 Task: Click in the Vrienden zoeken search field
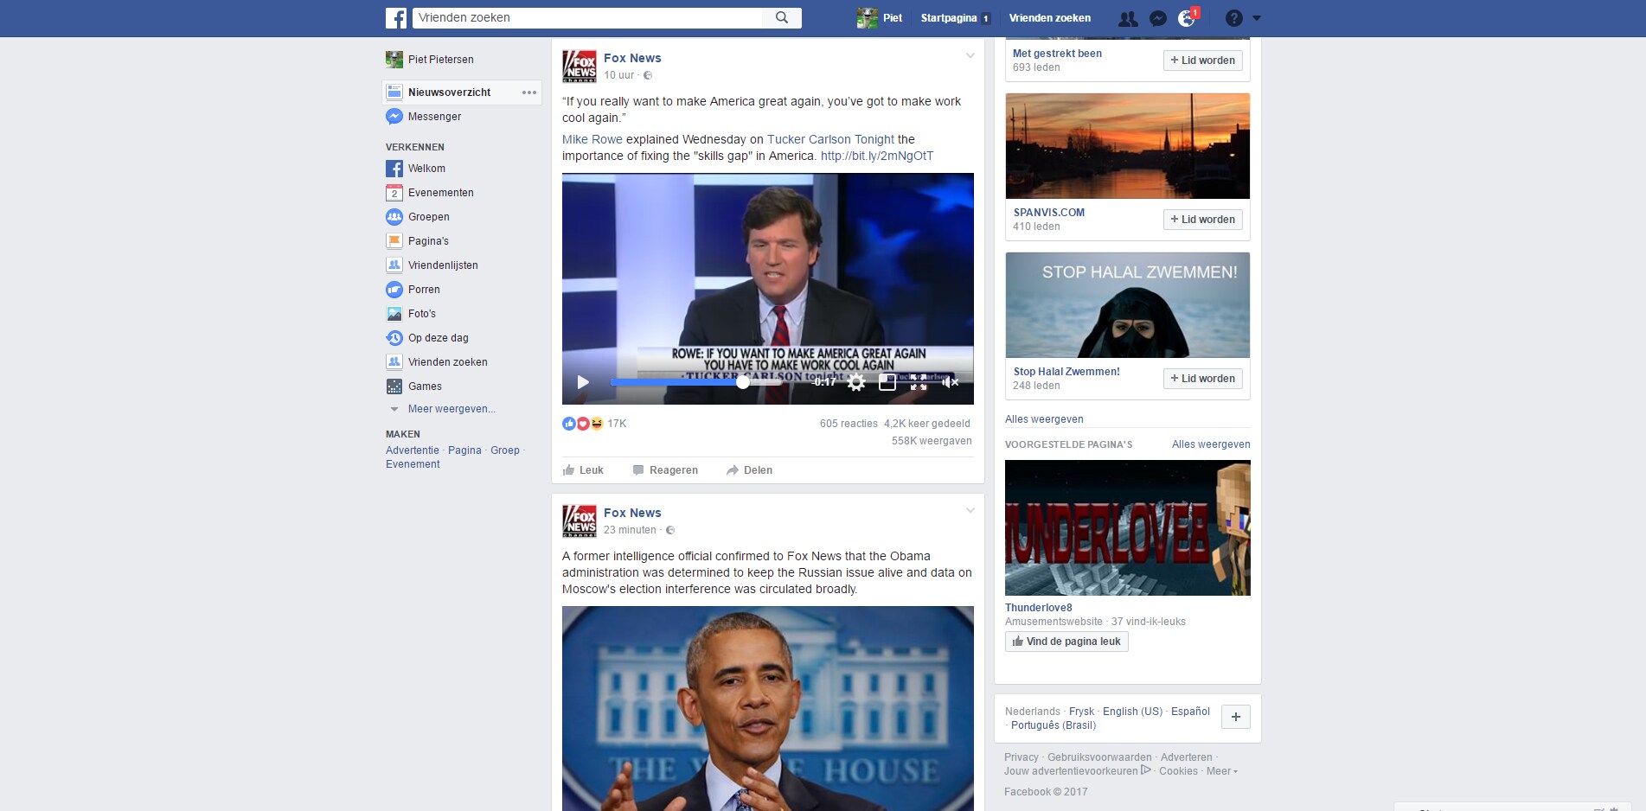(x=588, y=17)
